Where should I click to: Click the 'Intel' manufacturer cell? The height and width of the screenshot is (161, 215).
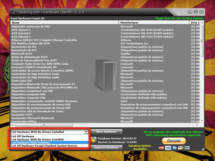(x=124, y=101)
